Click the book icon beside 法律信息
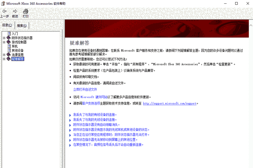This screenshot has height=168, width=253. point(9,55)
